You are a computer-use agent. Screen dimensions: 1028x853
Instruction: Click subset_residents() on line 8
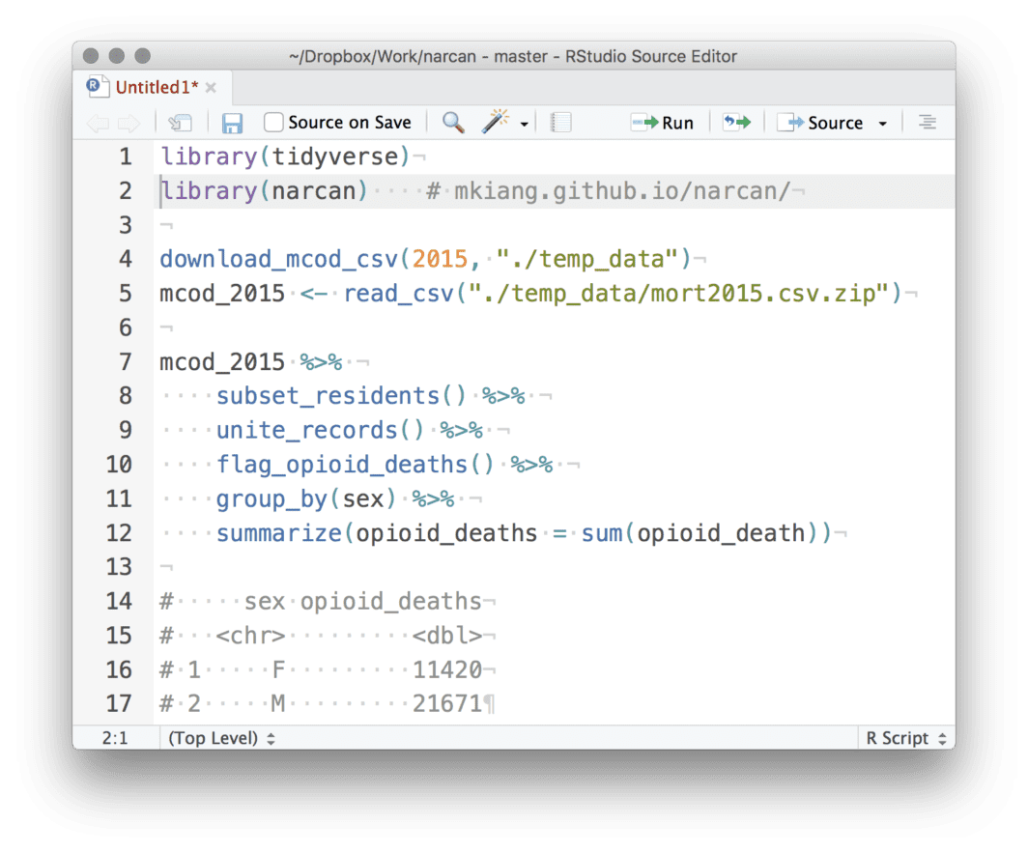coord(341,395)
